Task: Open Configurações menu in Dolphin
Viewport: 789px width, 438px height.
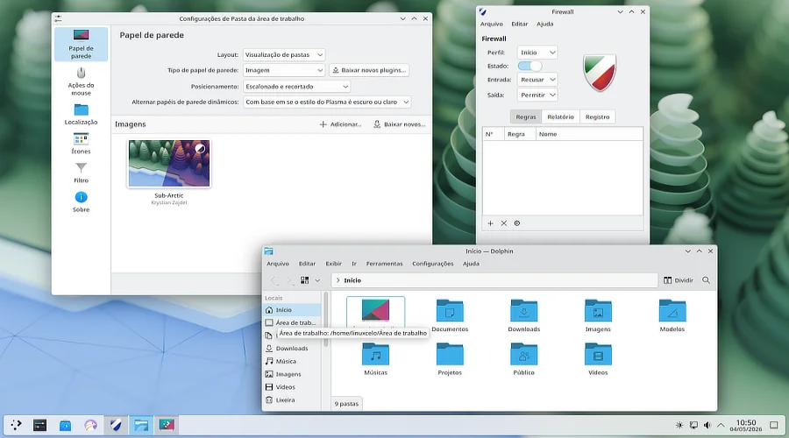Action: (x=433, y=264)
